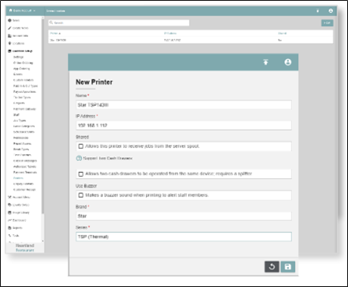
Task: Click the Add button at top-right
Action: (327, 23)
